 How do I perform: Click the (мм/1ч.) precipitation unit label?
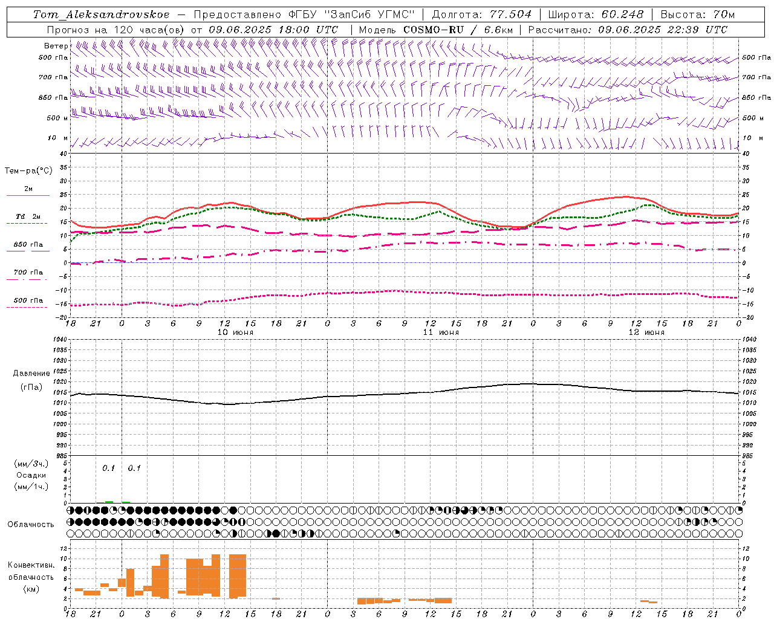point(31,487)
